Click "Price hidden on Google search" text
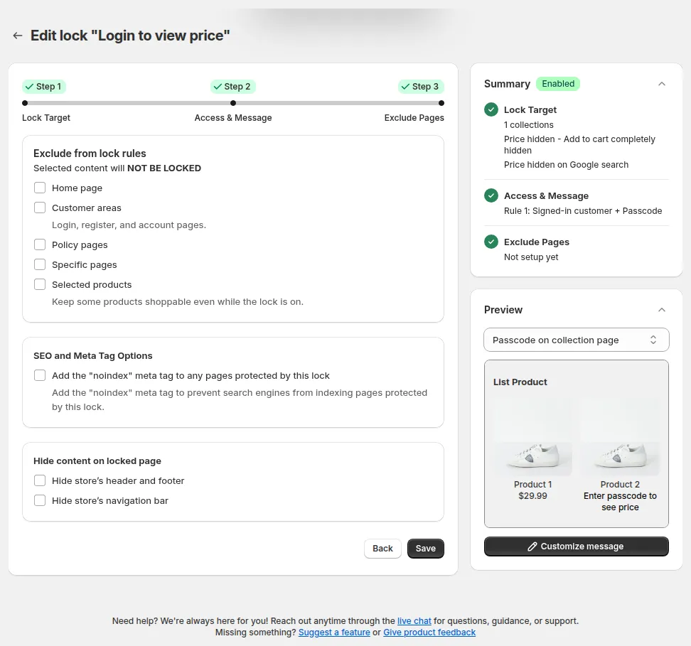Screen dimensions: 691x646 click(x=566, y=164)
